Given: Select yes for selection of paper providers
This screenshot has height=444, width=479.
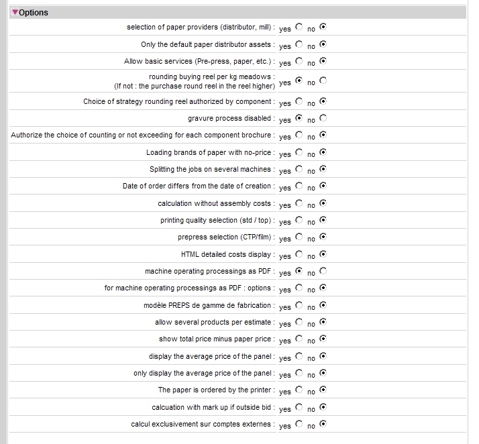Looking at the screenshot, I should (299, 27).
